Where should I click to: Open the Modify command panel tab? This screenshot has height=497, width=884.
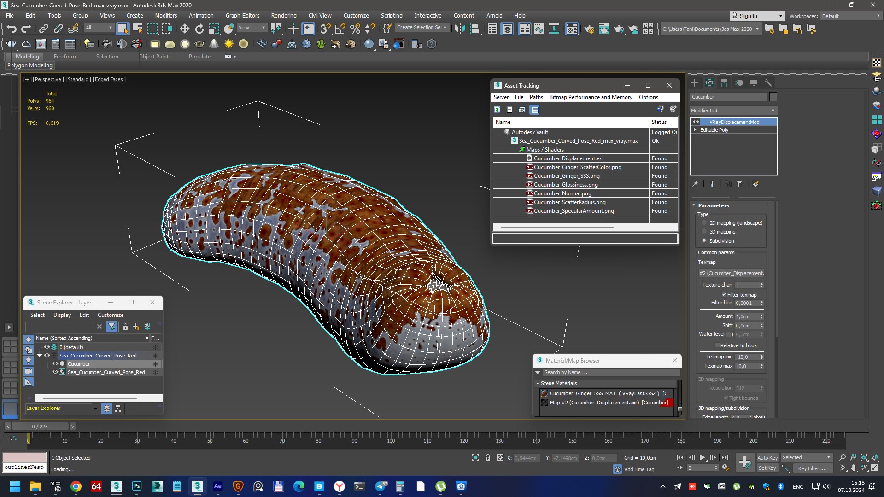[x=709, y=83]
